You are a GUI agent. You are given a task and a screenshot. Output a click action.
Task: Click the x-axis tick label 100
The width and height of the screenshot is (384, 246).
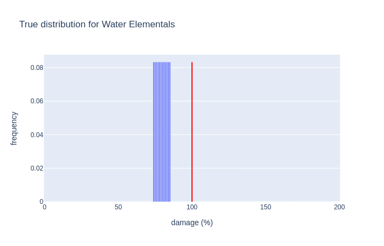point(192,207)
